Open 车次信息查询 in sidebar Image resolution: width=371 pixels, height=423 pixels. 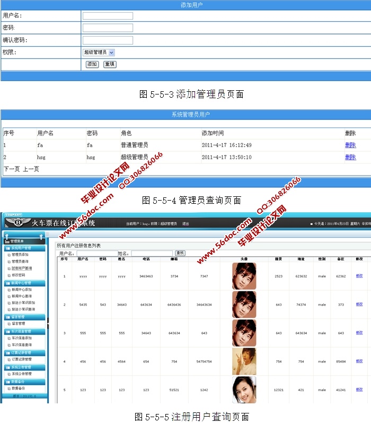(x=22, y=345)
